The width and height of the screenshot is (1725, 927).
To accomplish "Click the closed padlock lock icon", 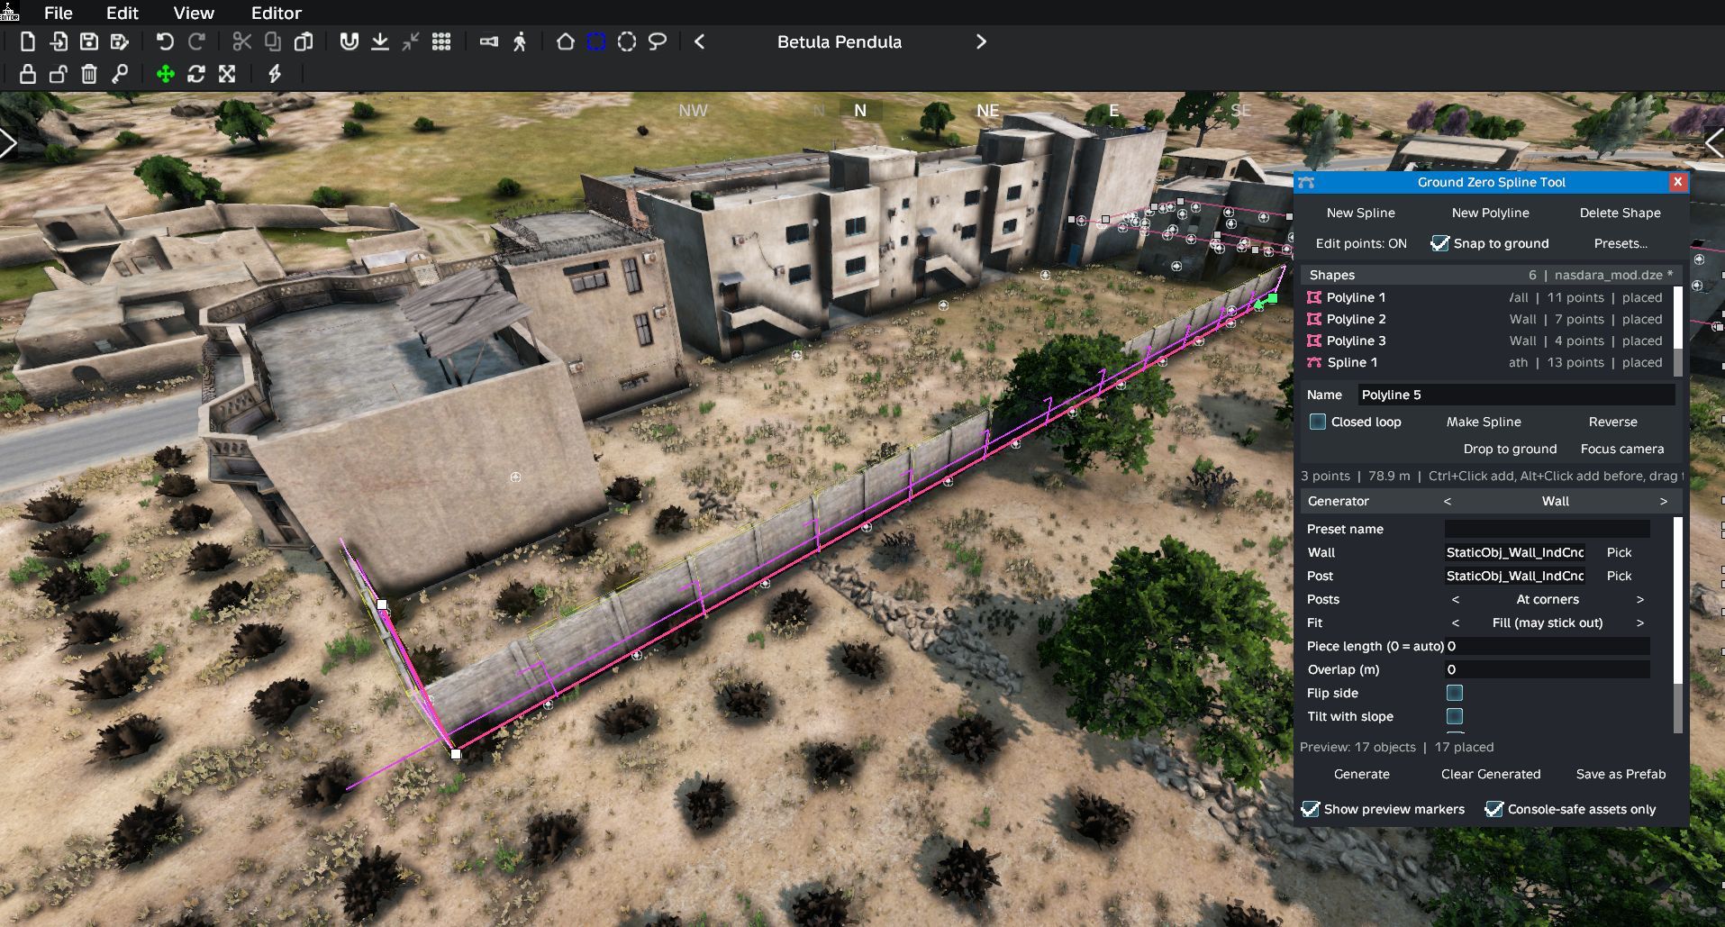I will tap(28, 74).
